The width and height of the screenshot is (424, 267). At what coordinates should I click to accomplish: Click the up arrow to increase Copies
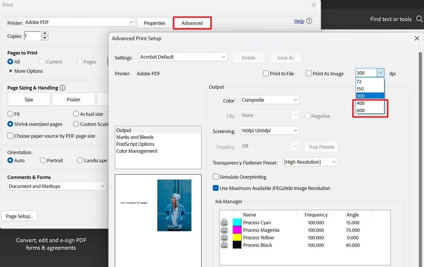[44, 34]
